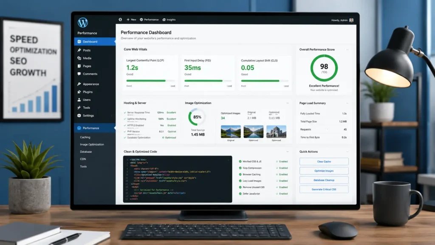Click the Pages sidebar icon
The image size is (435, 245).
coord(79,66)
